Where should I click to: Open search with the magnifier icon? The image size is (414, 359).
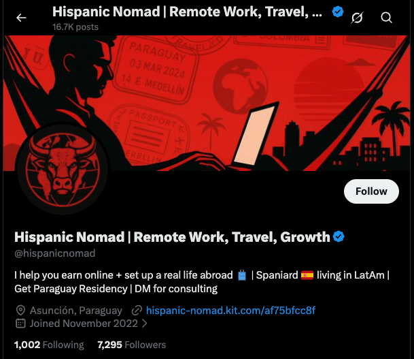386,18
